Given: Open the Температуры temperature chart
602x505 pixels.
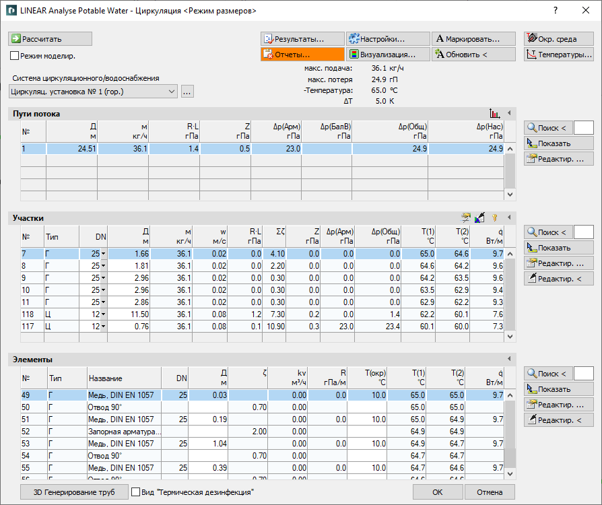Looking at the screenshot, I should click(559, 54).
